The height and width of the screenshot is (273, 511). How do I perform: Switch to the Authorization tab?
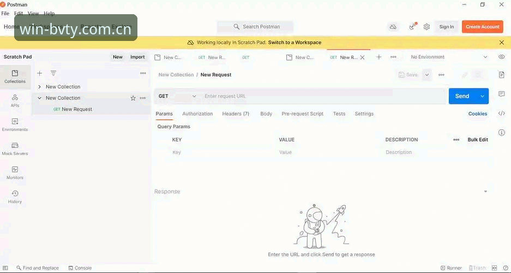[197, 114]
